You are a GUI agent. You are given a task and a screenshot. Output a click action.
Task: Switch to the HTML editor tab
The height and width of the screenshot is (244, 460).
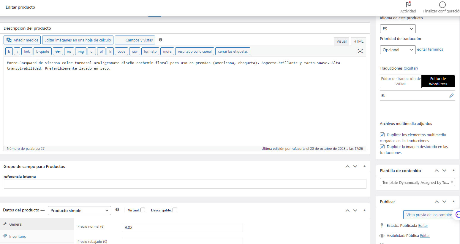pos(358,41)
